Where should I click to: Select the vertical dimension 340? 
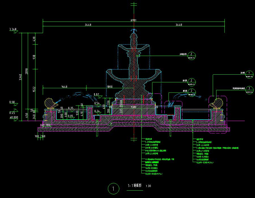[34, 117]
